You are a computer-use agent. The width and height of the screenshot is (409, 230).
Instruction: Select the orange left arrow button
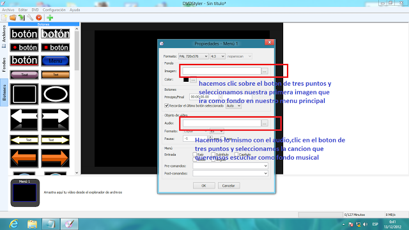coord(24,158)
